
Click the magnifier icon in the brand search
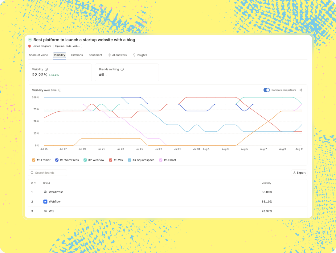[32, 173]
